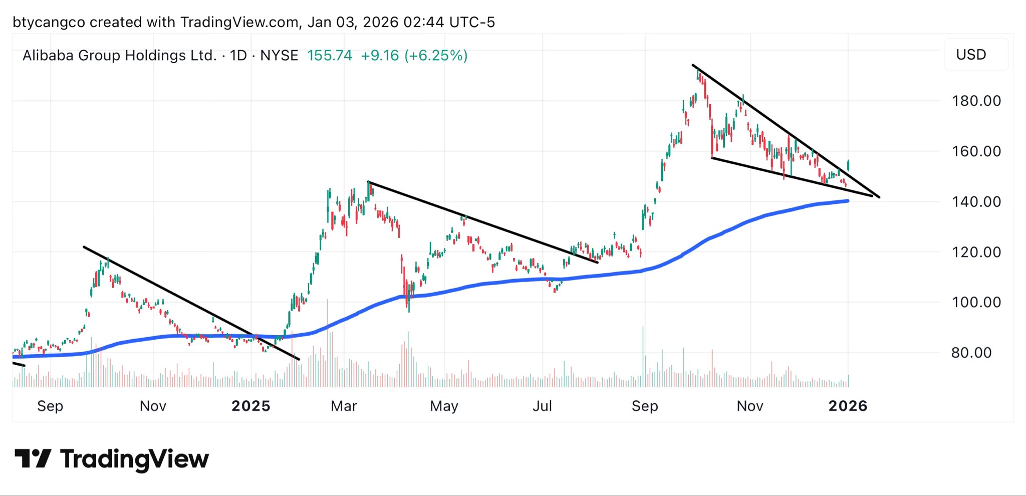The image size is (1026, 496).
Task: Click the Sep 2025 time axis label
Action: point(645,406)
